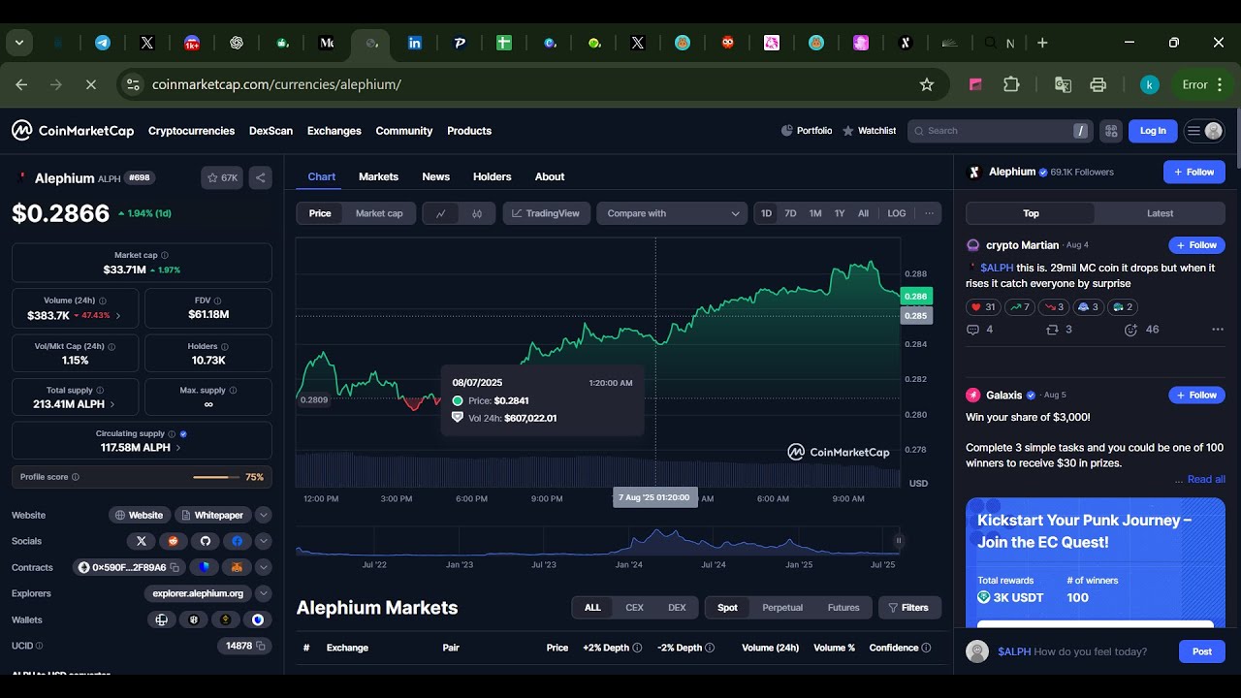The width and height of the screenshot is (1241, 698).
Task: Open the About tab
Action: [550, 176]
